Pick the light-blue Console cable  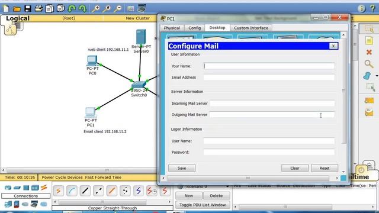(72, 191)
